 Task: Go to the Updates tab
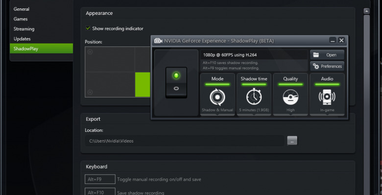[x=22, y=39]
